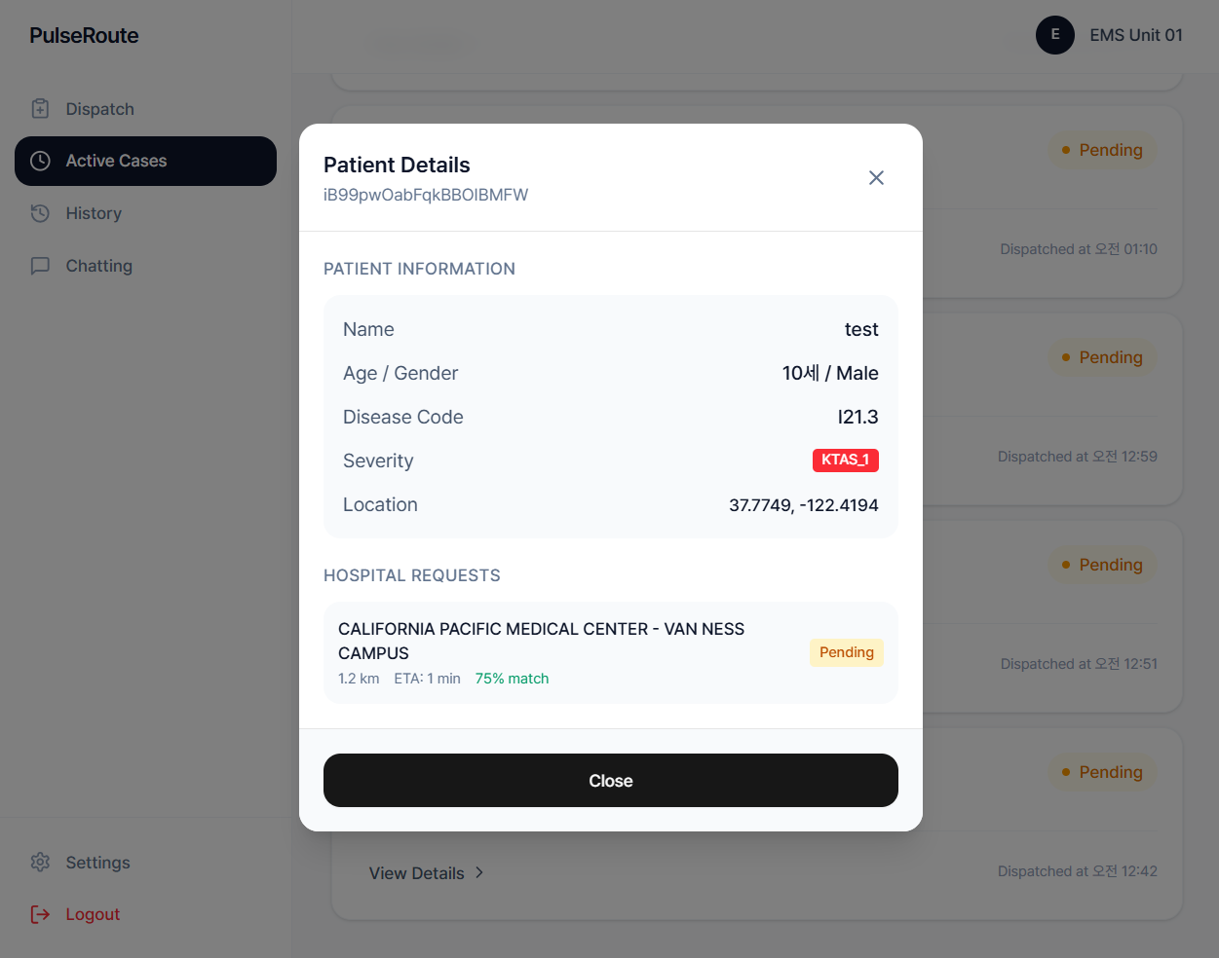Go to the History page
Screen dimensions: 1219x958
pos(94,213)
